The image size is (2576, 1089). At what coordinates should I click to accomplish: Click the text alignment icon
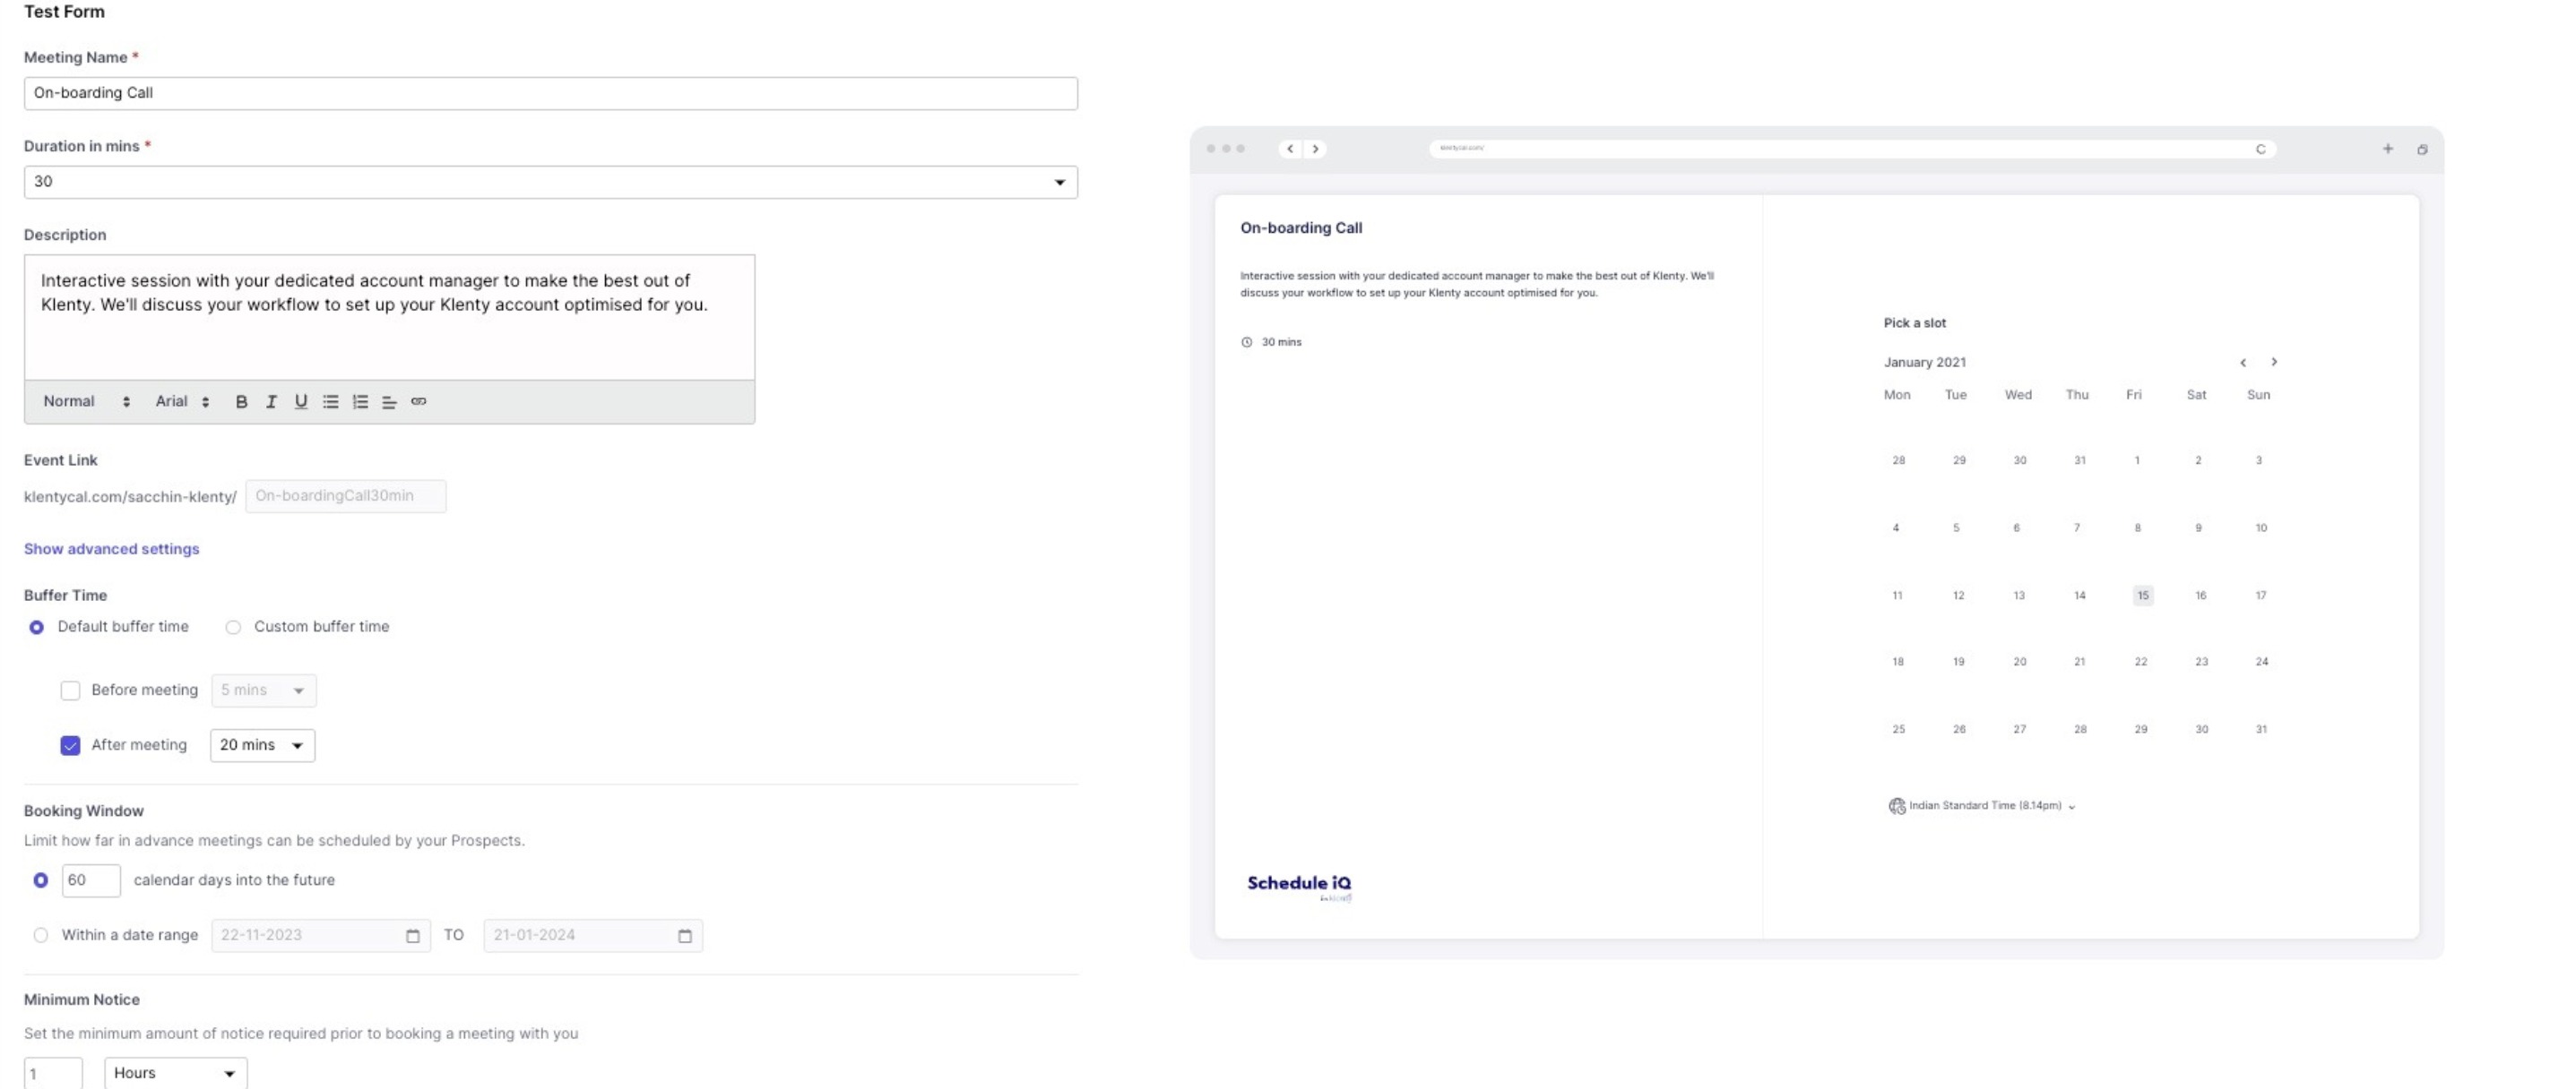coord(389,401)
